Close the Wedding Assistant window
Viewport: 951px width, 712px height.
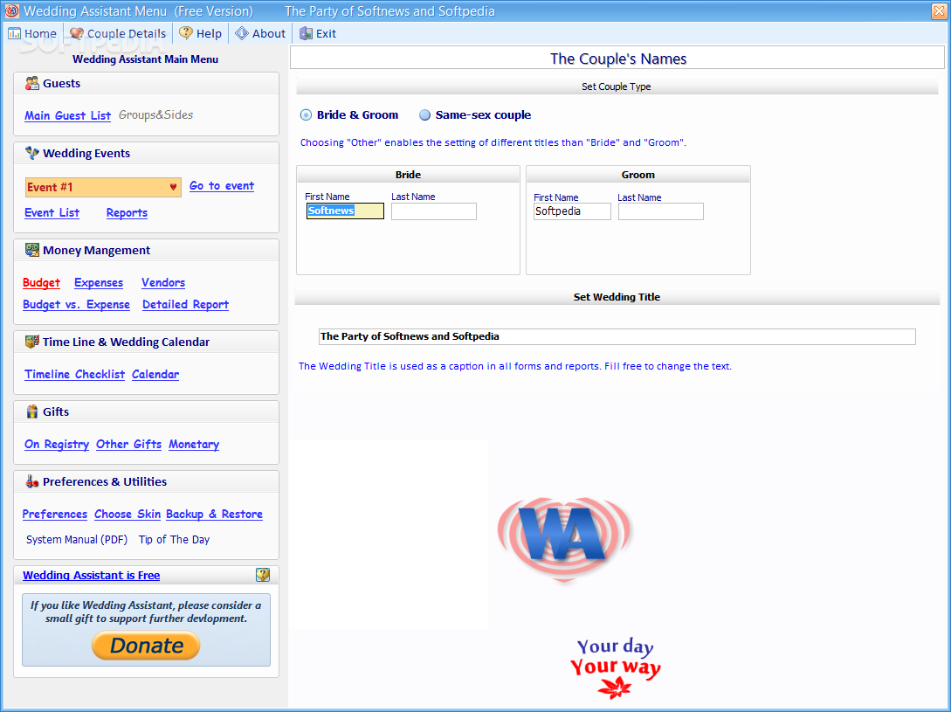pos(939,11)
